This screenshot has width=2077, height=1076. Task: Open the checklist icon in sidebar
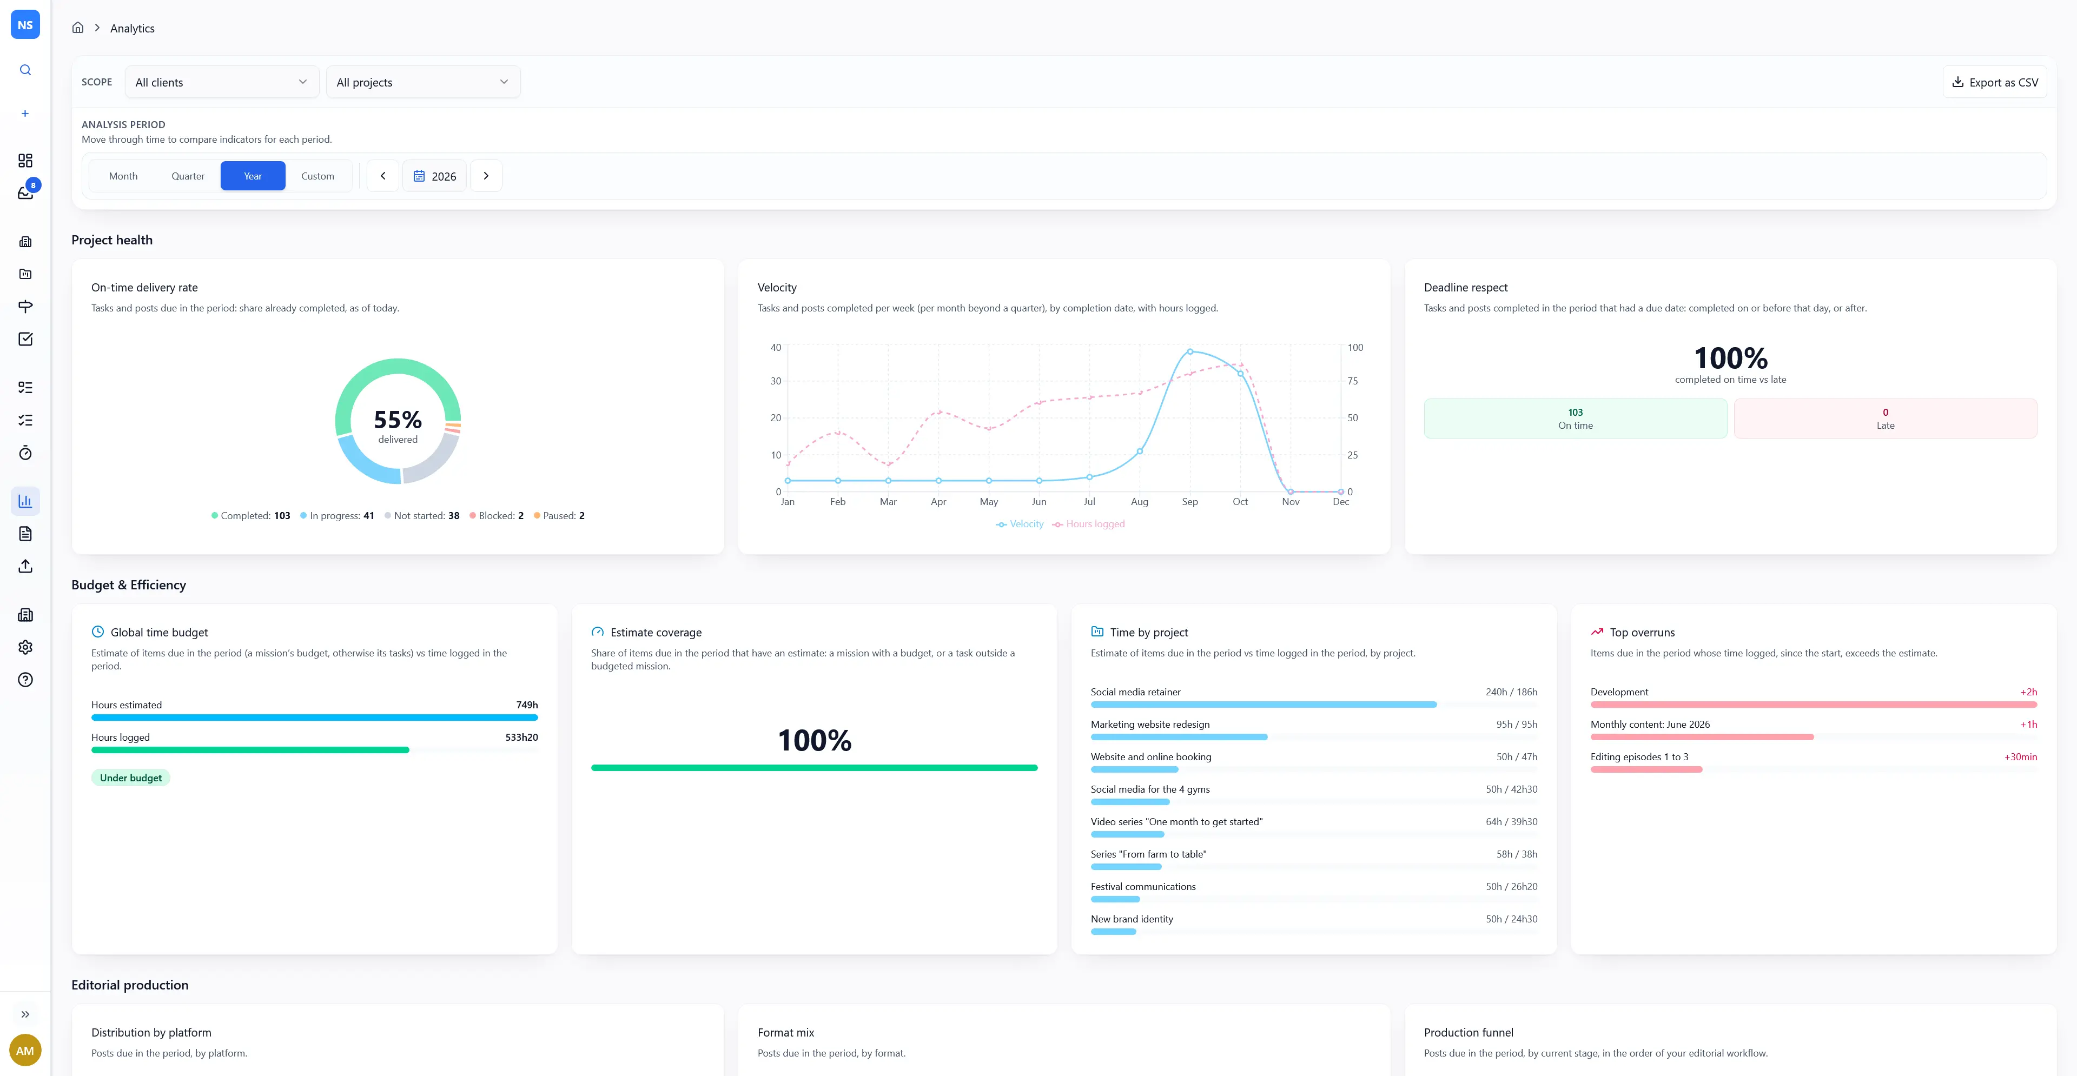point(25,420)
